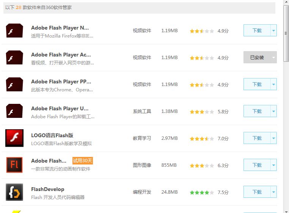Click the Adobe Flash Player Uninstaller icon

click(x=14, y=111)
